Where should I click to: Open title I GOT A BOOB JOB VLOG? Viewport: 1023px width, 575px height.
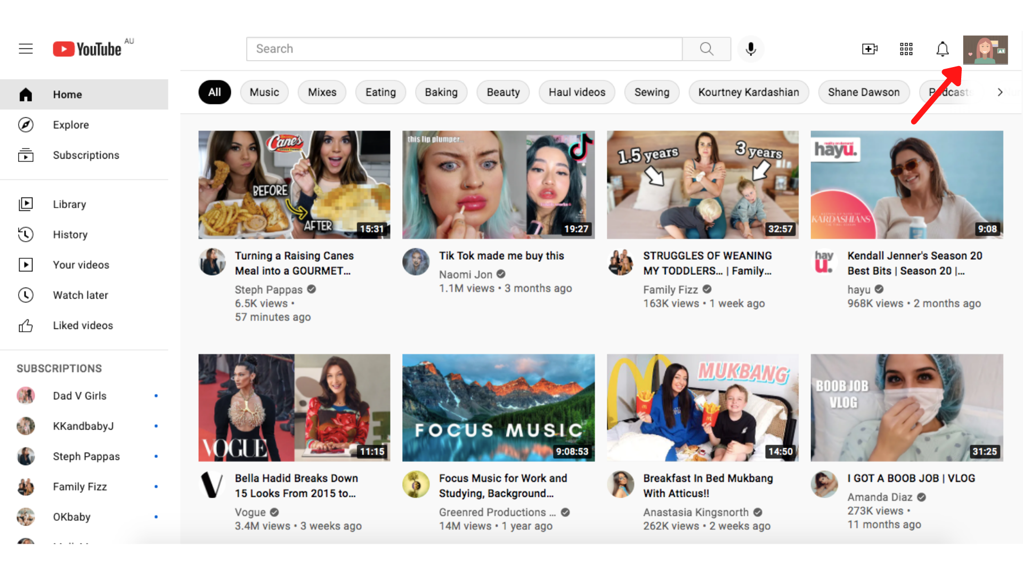911,479
